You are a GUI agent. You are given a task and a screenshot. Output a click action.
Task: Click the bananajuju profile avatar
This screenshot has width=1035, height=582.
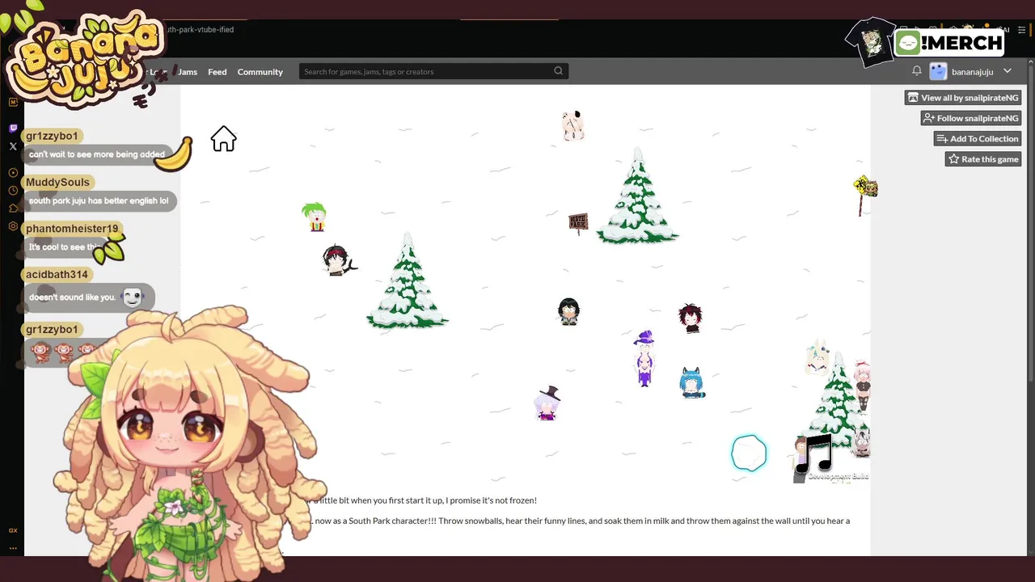(938, 71)
